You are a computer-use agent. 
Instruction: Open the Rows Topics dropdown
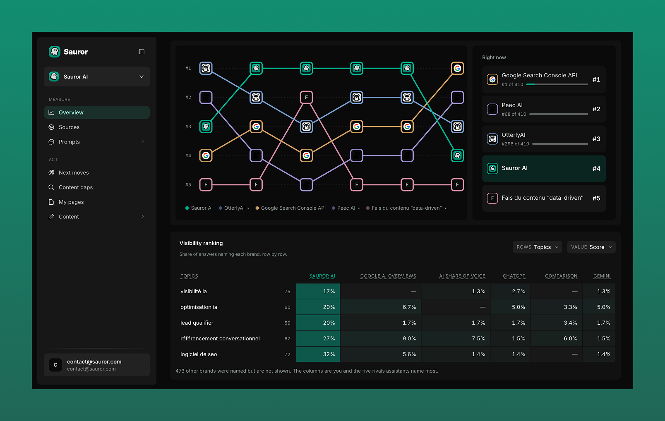537,247
